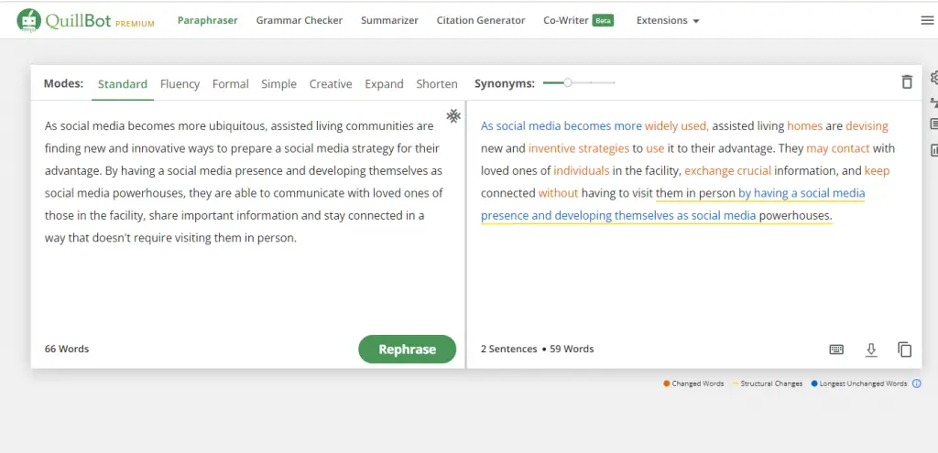Click the snowflake freeze words icon
938x453 pixels.
[453, 116]
